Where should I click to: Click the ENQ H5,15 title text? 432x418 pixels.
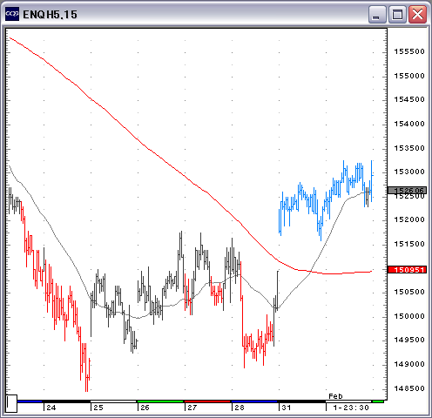[50, 15]
